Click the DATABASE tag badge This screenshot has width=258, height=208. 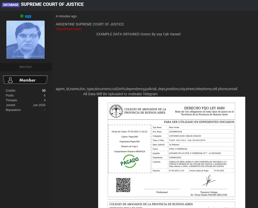[x=11, y=5]
